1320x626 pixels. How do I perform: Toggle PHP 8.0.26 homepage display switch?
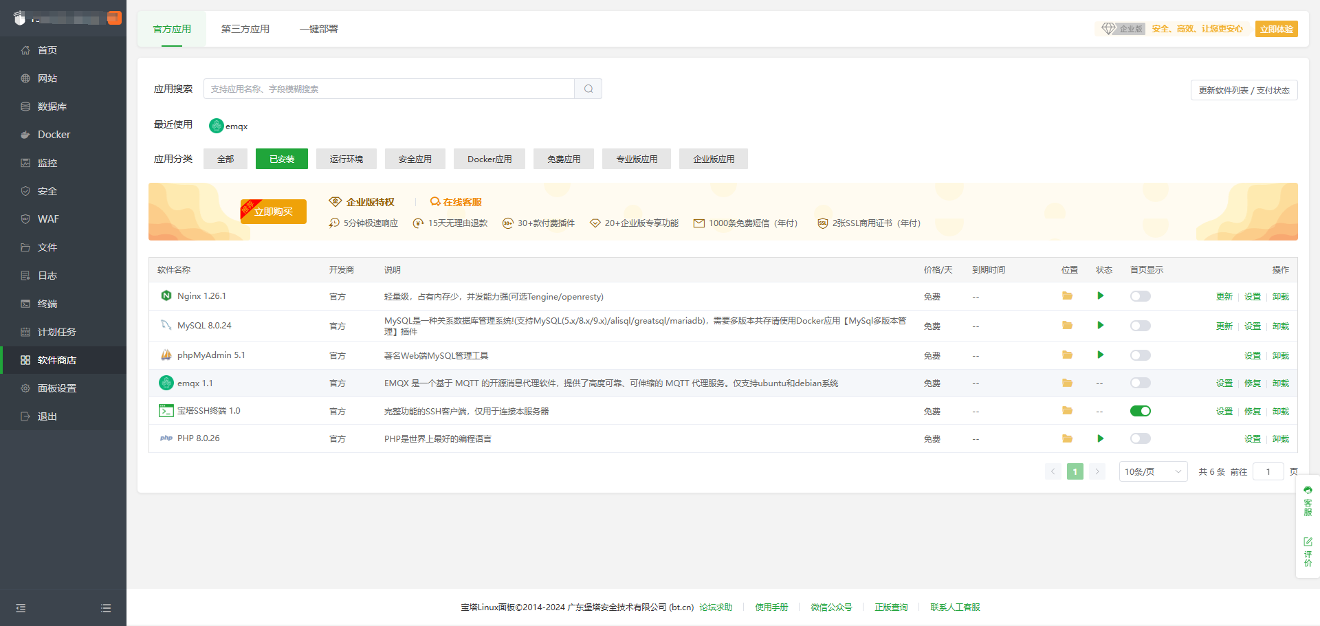pos(1140,438)
